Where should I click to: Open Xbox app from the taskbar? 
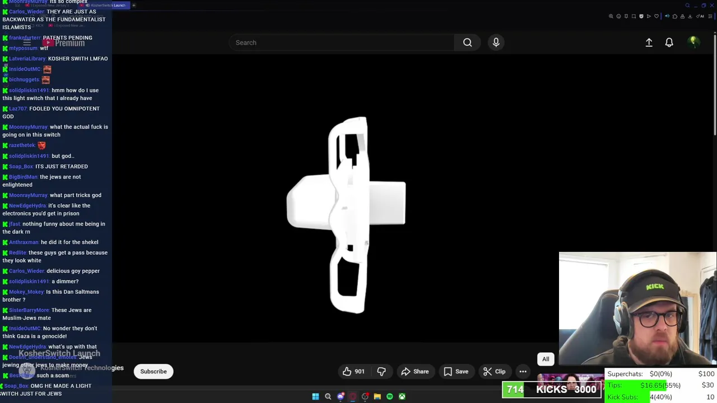pyautogui.click(x=402, y=396)
